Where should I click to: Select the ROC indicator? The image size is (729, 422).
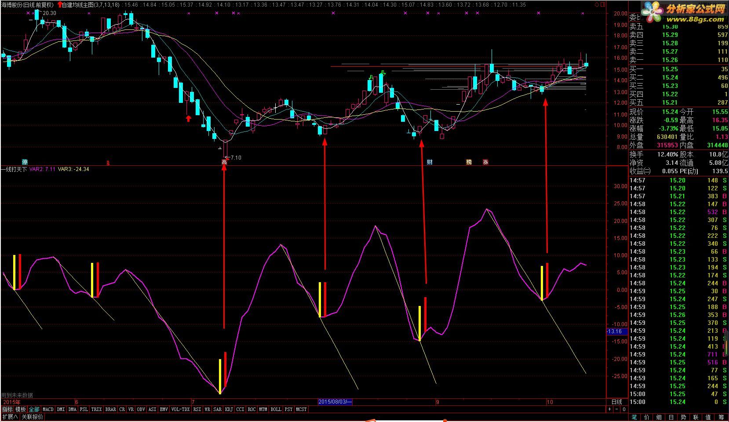pos(252,409)
